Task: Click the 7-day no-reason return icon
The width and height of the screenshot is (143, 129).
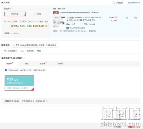Action: [67, 28]
